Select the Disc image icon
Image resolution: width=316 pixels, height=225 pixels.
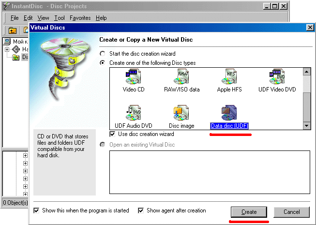(x=181, y=113)
